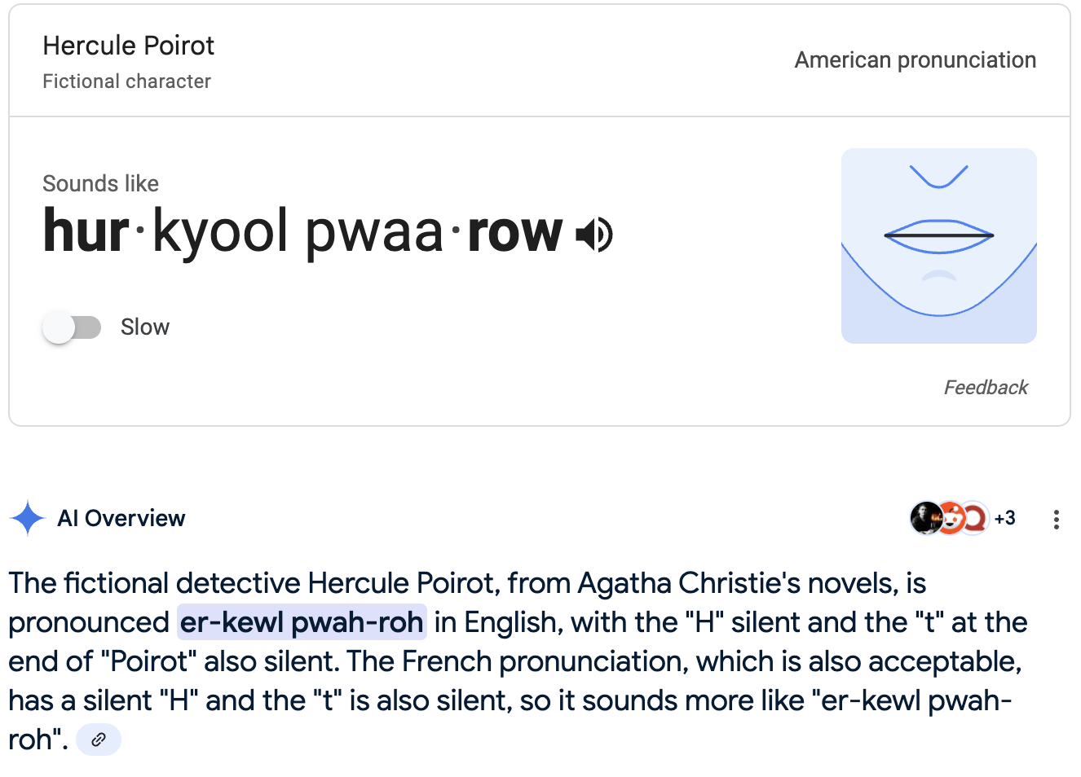Click the "Slow" label text
Screen dimensions: 1081x777
[x=145, y=327]
